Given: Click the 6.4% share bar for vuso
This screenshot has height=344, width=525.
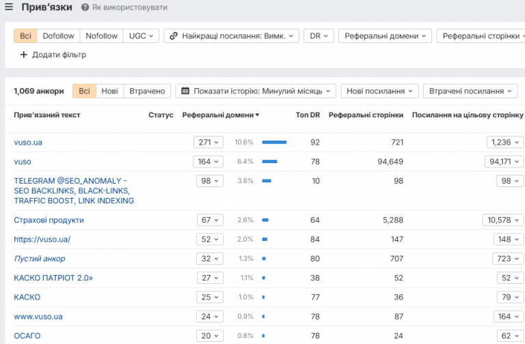Looking at the screenshot, I should (x=269, y=162).
